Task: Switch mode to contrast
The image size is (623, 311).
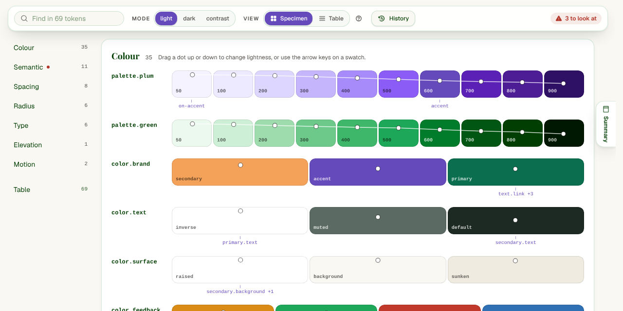Action: (218, 18)
